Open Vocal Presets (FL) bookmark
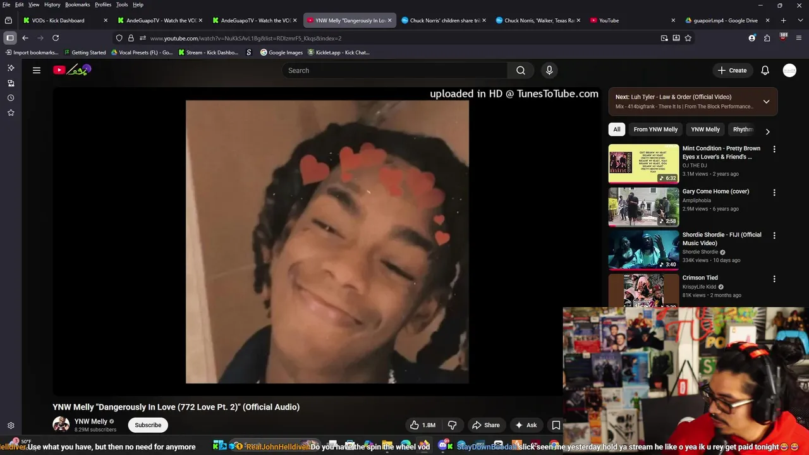 click(142, 52)
